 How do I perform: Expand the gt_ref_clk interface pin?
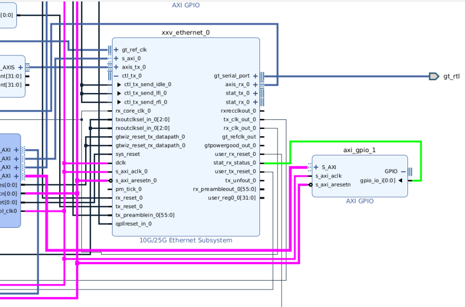tap(116, 50)
